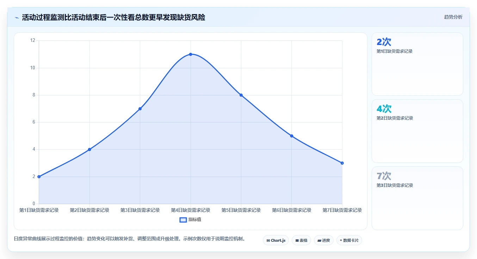Click the chart title about 缺货风险
Screen dimensions: 477x259
click(113, 17)
